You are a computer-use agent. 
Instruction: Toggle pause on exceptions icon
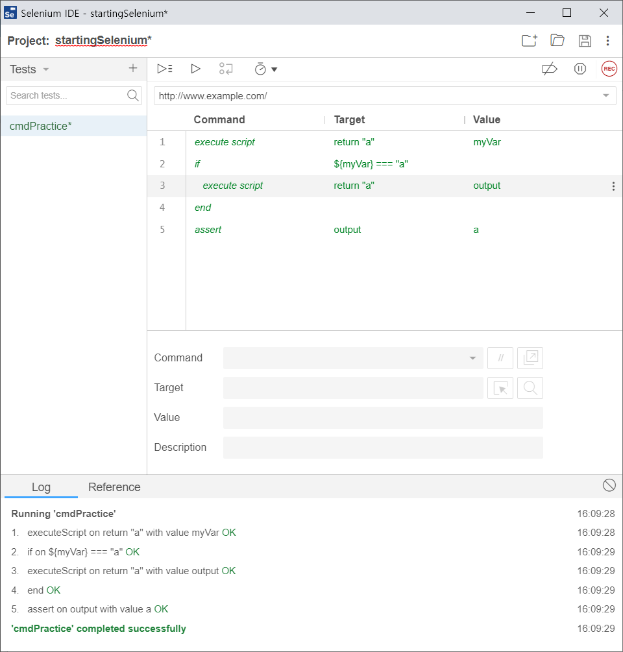pos(580,69)
